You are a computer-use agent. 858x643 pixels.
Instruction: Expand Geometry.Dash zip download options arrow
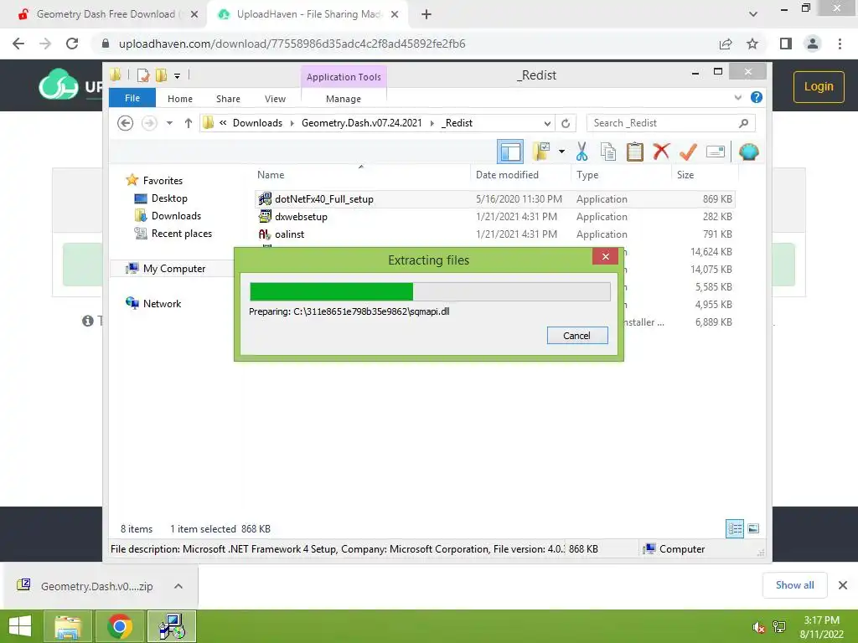point(178,586)
